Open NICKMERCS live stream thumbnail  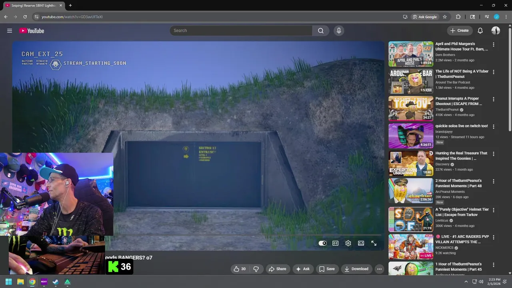coord(411,246)
